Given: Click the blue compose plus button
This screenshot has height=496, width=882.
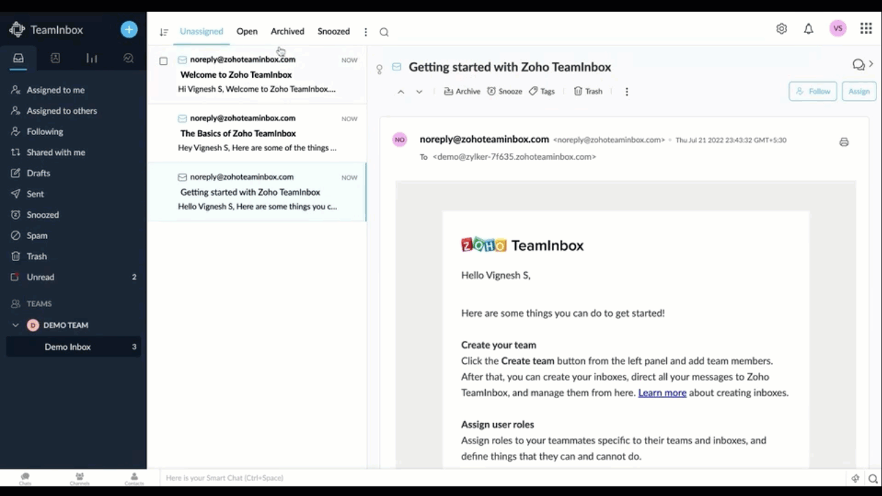Looking at the screenshot, I should click(129, 30).
